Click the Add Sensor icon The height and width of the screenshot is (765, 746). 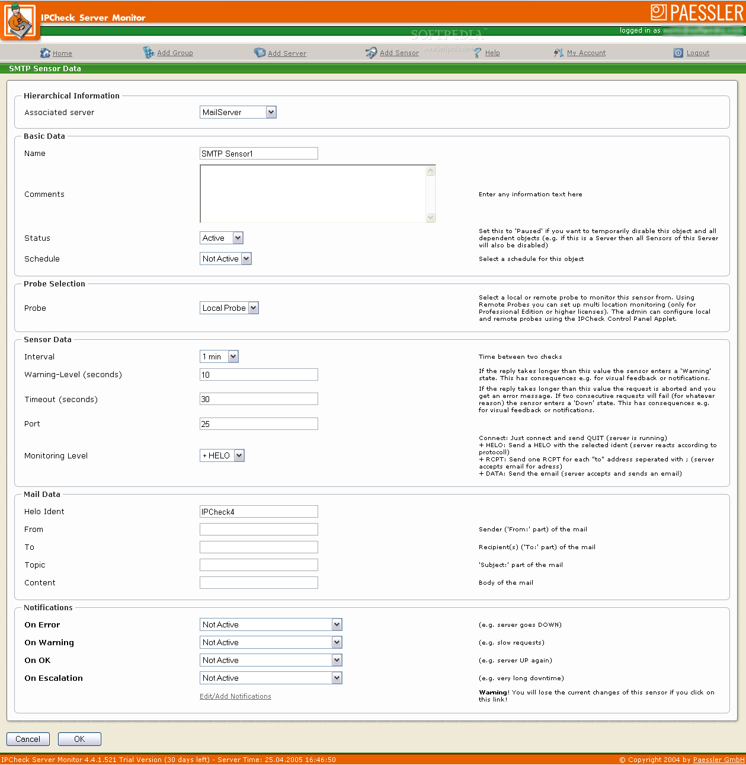click(x=371, y=53)
